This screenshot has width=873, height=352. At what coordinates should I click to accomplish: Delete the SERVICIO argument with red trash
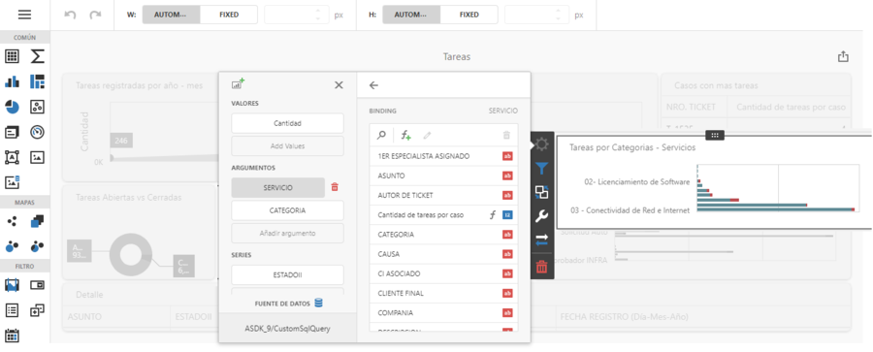(x=335, y=187)
